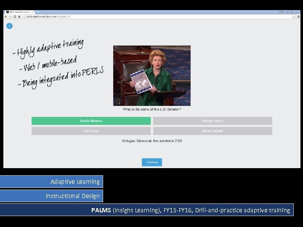This screenshot has width=303, height=227.
Task: Choose the Deb Fischer answer
Action: [x=91, y=131]
